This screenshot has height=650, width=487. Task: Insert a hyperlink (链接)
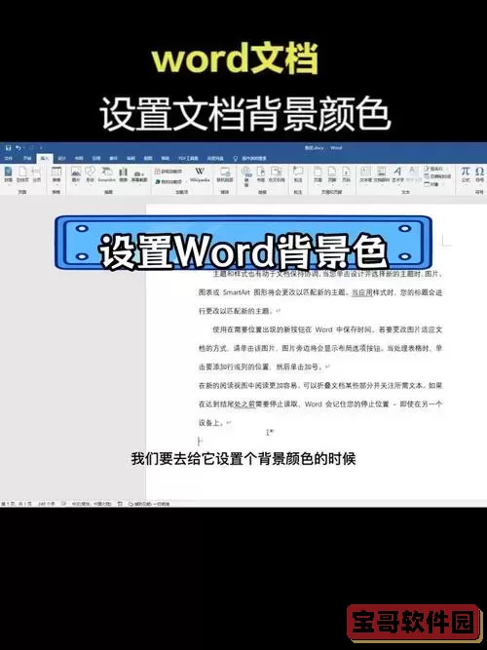[246, 176]
